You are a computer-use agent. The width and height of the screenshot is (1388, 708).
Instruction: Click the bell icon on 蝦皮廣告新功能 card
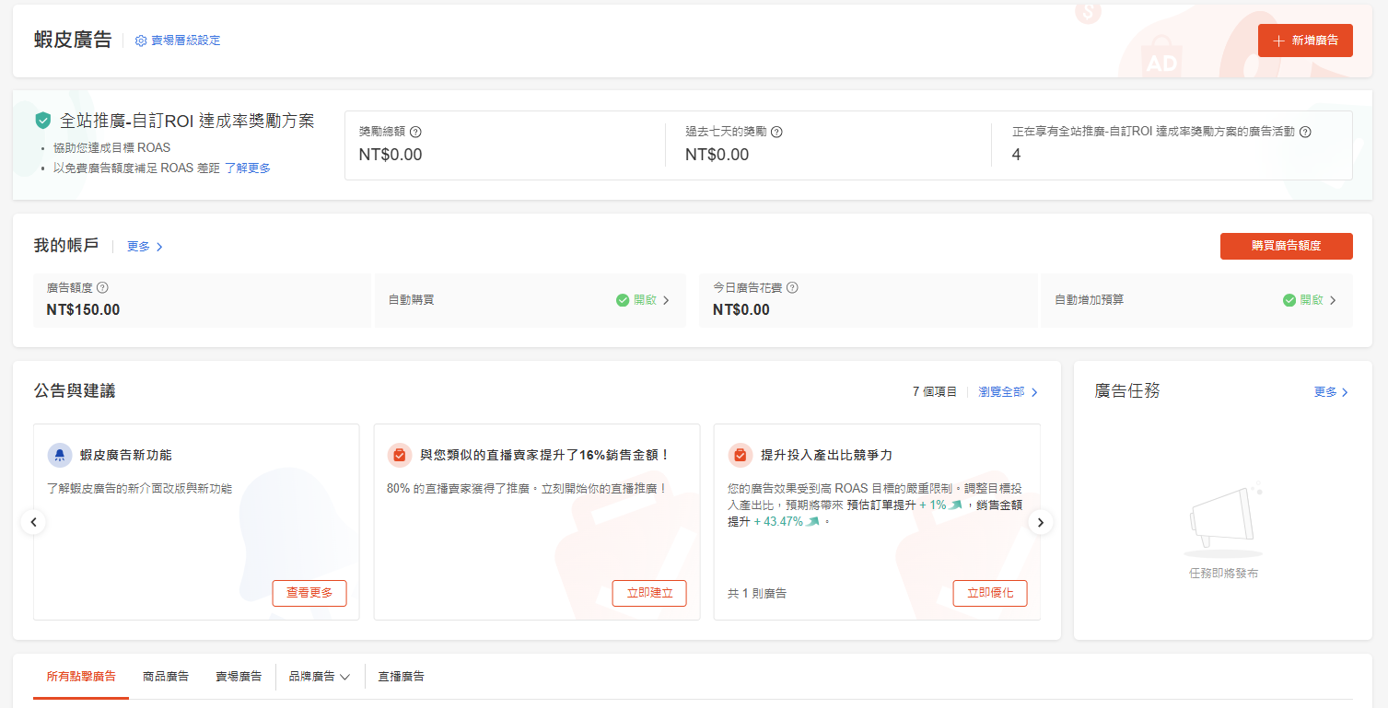(x=60, y=455)
